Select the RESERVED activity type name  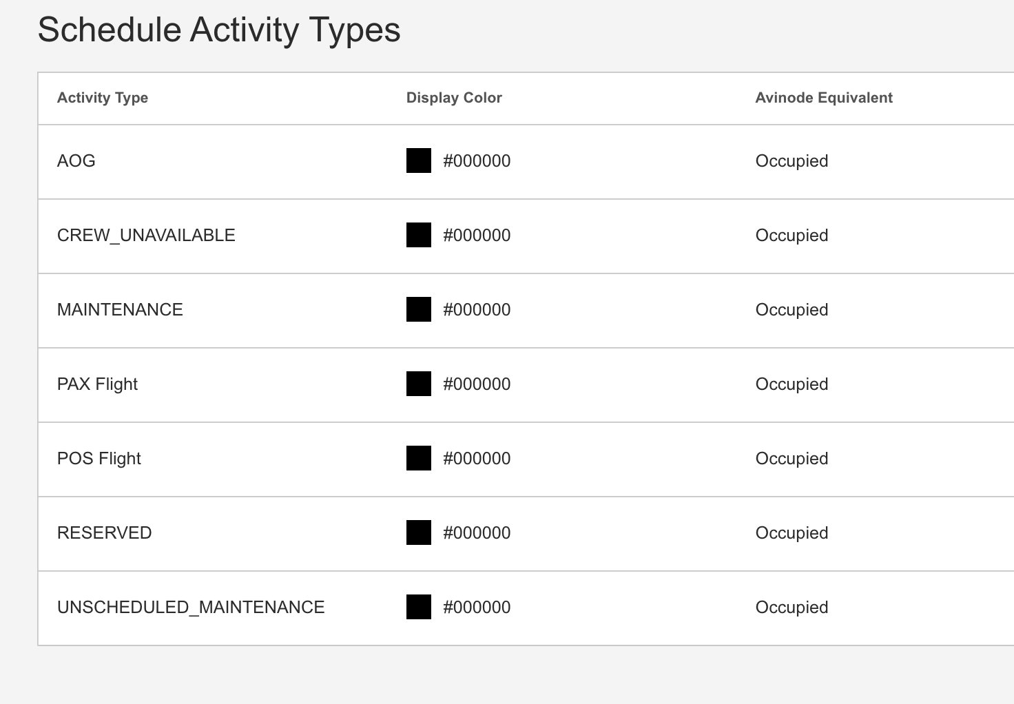[104, 532]
